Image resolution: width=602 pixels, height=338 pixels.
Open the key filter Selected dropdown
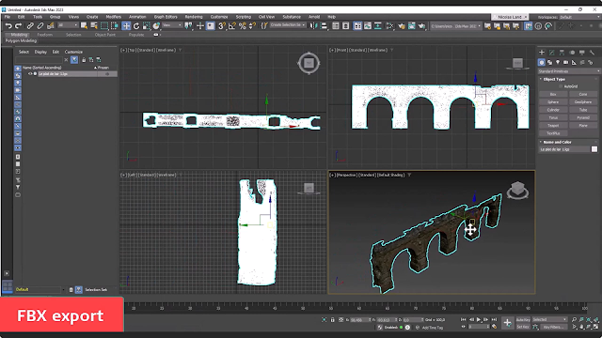[x=549, y=319]
